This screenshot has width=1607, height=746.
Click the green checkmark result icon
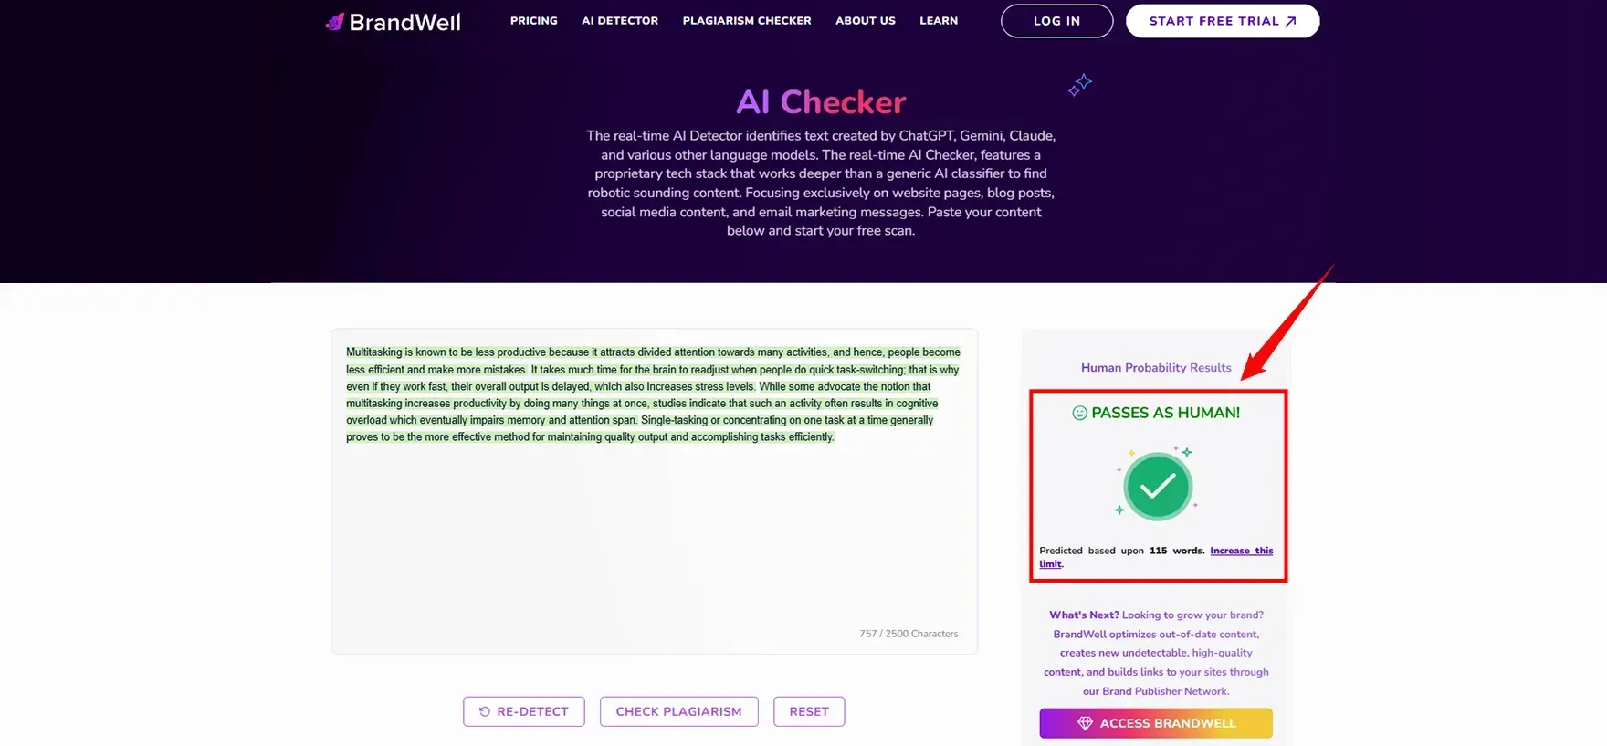pos(1157,486)
